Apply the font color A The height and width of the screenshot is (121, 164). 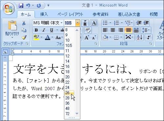48,37
